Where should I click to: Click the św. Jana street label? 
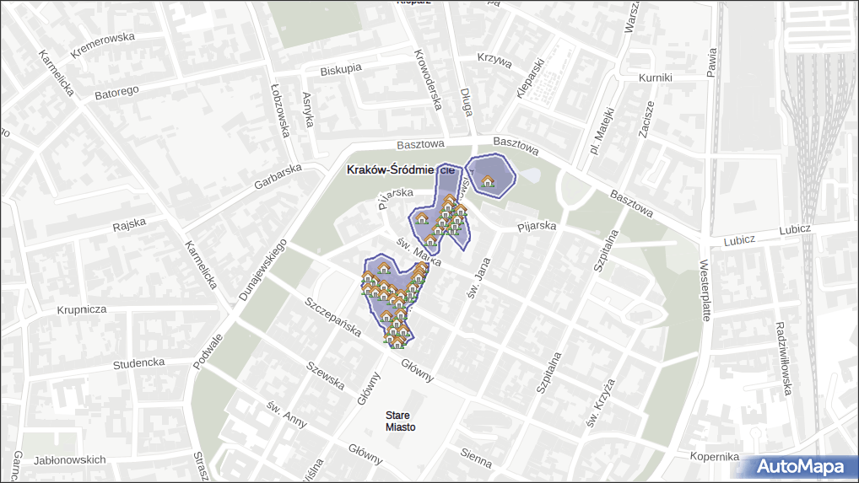click(478, 278)
